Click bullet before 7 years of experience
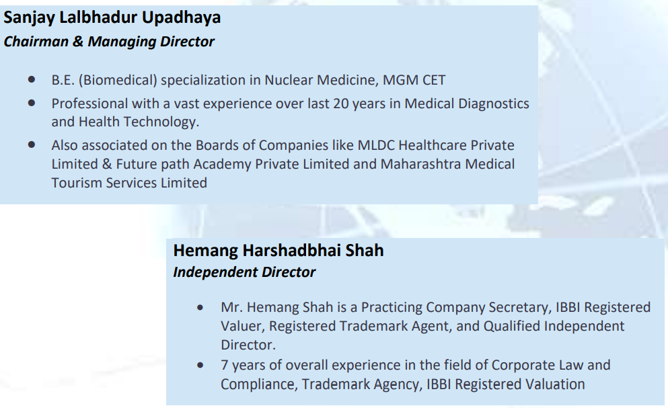The image size is (668, 408). point(200,365)
